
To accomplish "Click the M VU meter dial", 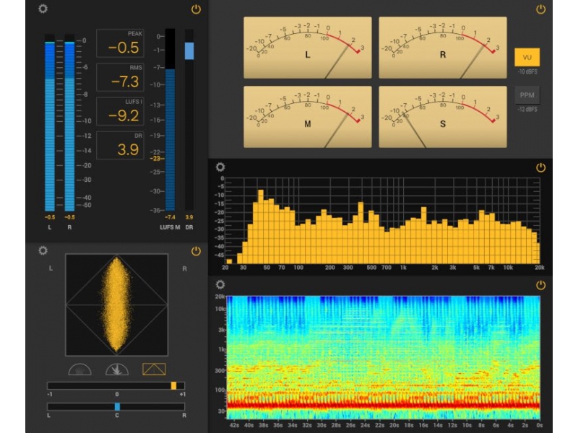I will 308,117.
